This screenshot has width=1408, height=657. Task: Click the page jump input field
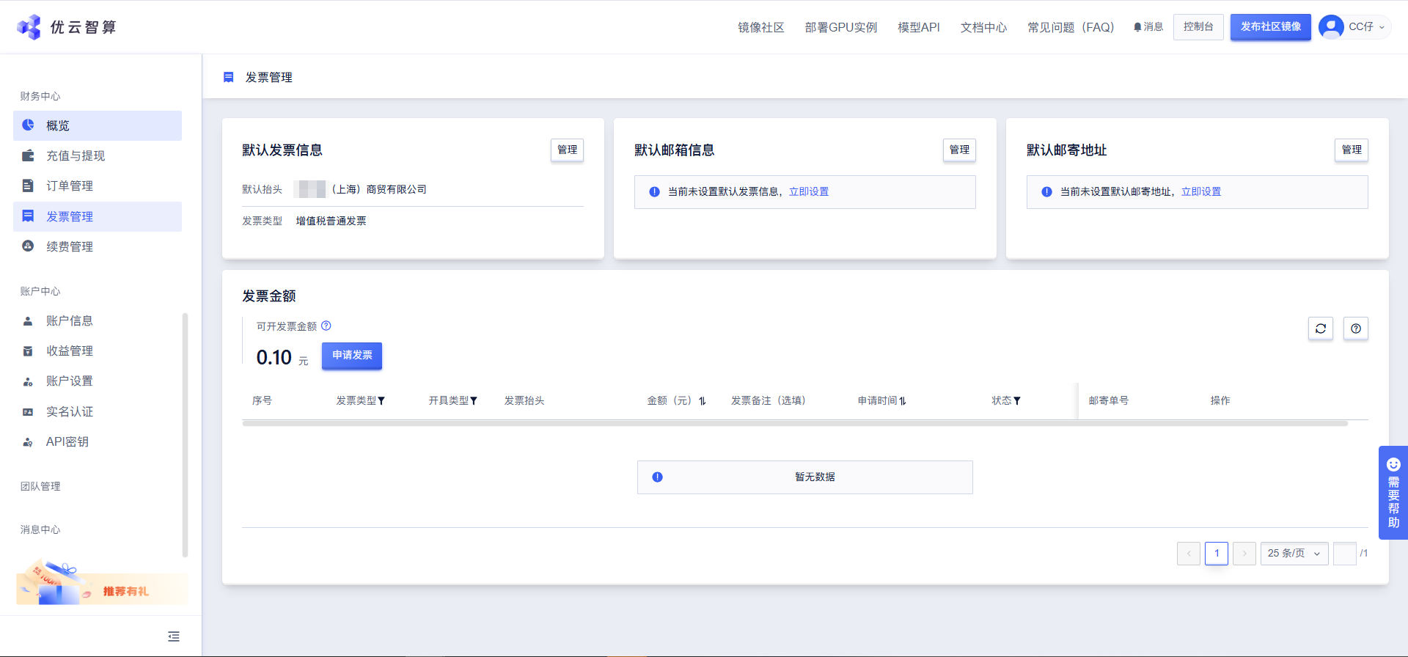point(1345,554)
